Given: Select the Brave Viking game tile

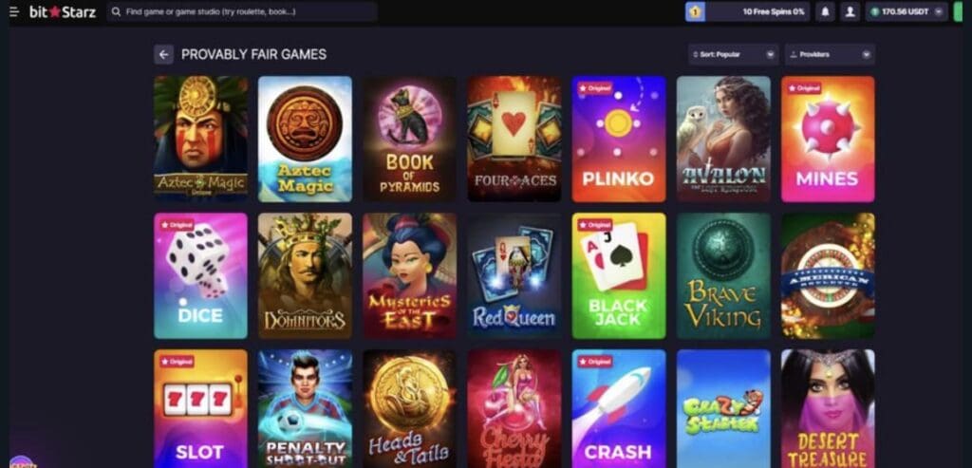Looking at the screenshot, I should [x=723, y=276].
